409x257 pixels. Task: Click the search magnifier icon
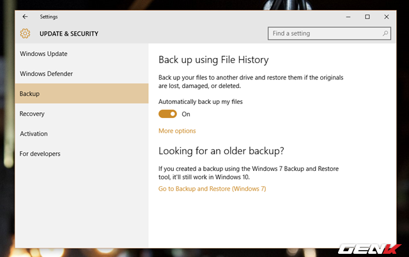pyautogui.click(x=385, y=33)
